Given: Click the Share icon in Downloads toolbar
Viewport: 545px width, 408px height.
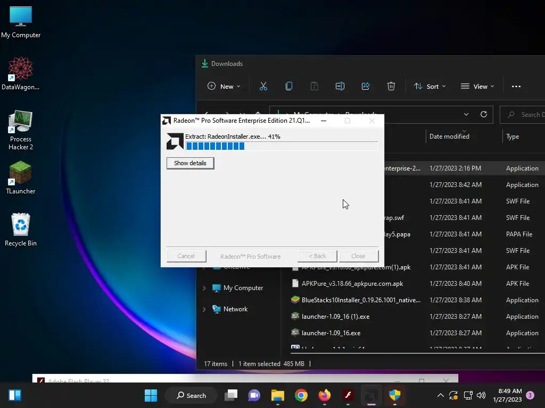Looking at the screenshot, I should coord(365,87).
